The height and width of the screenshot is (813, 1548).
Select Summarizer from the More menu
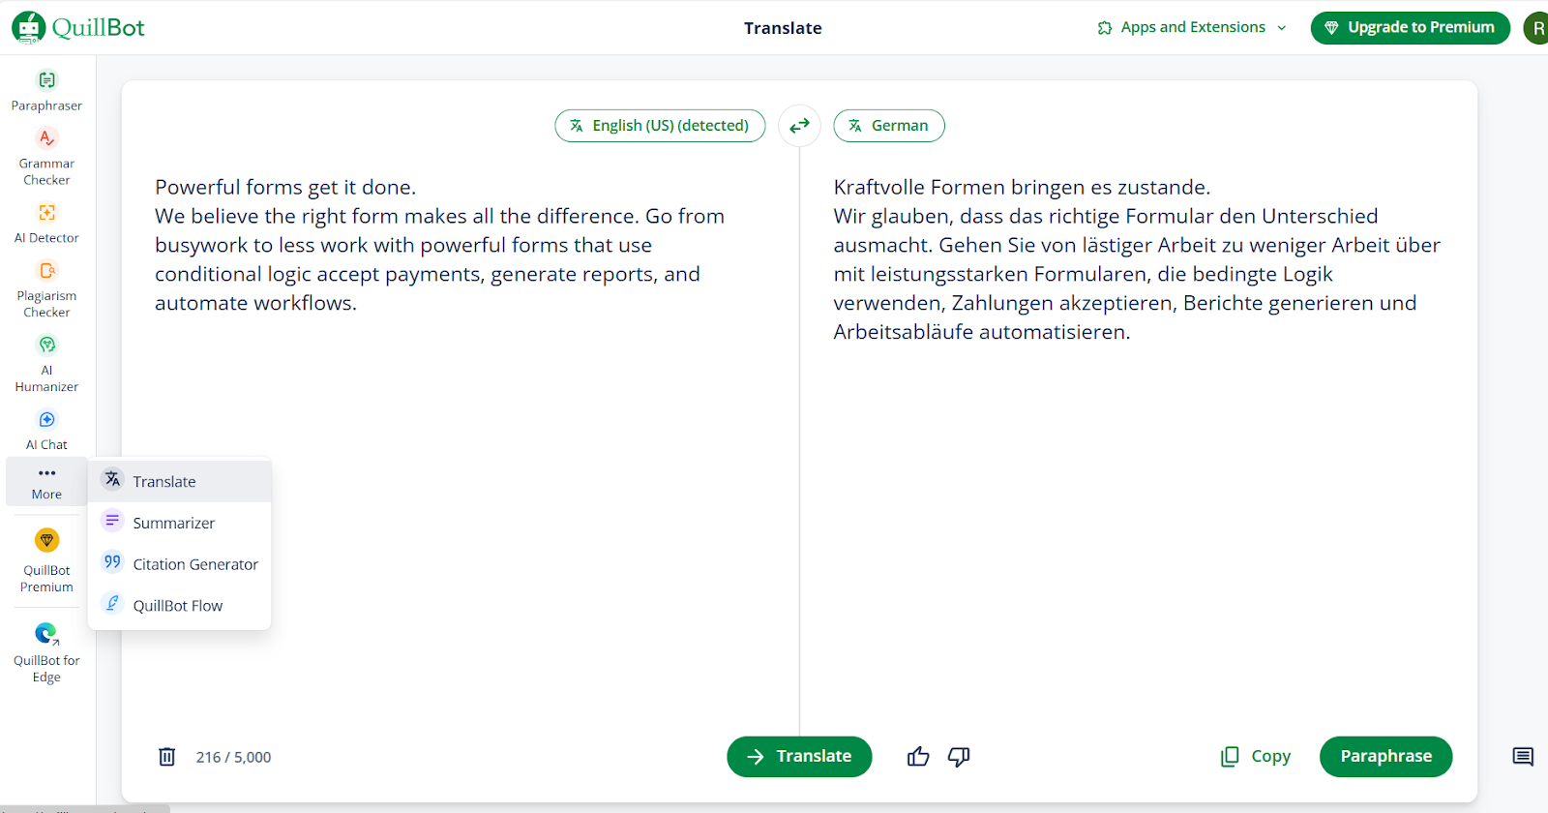[x=174, y=523]
